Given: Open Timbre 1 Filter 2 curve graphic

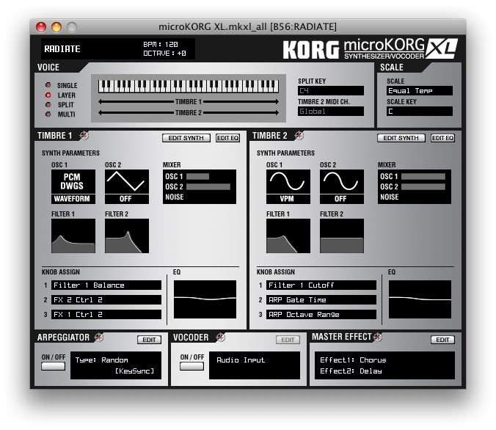Looking at the screenshot, I should pos(127,236).
